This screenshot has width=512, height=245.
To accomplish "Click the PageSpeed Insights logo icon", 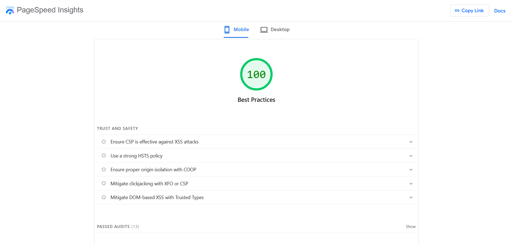I will coord(10,10).
